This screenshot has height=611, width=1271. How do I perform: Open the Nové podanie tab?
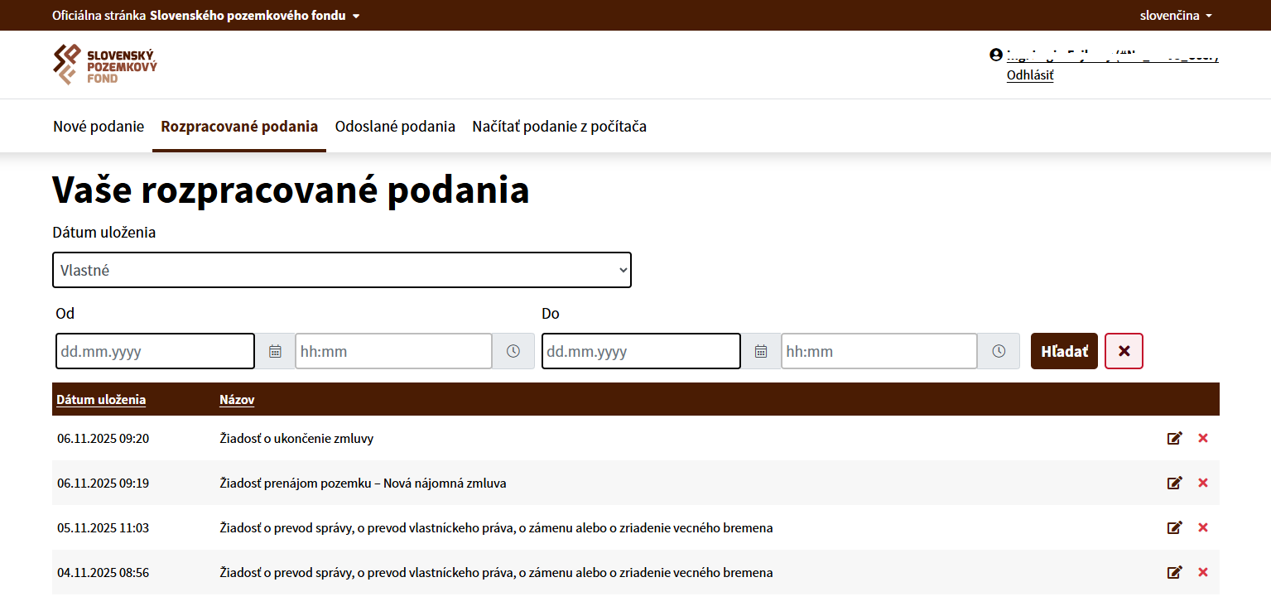99,126
